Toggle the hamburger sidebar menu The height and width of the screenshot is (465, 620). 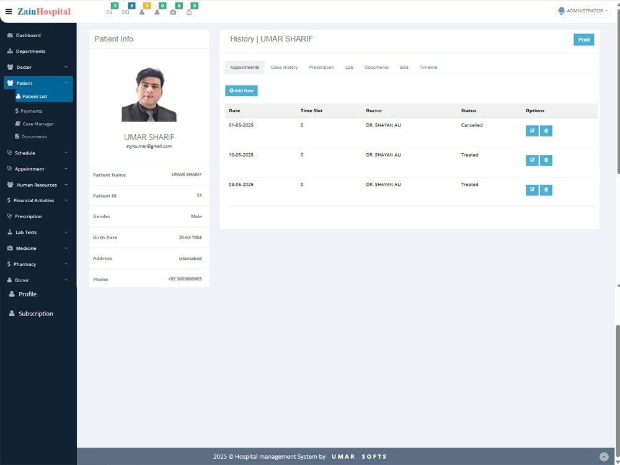click(8, 11)
